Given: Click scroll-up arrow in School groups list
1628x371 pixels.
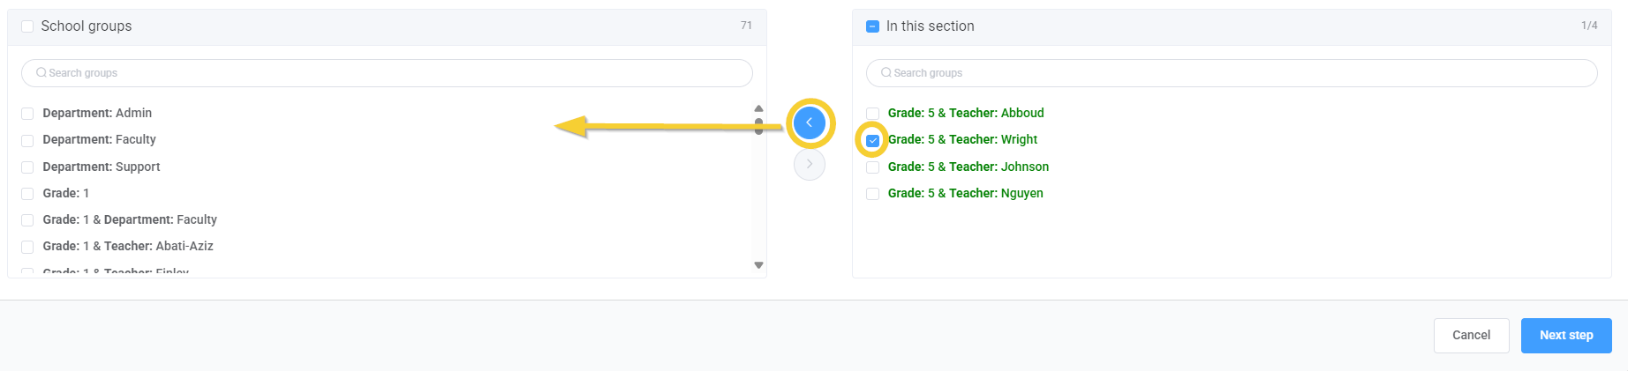Looking at the screenshot, I should click(x=758, y=108).
